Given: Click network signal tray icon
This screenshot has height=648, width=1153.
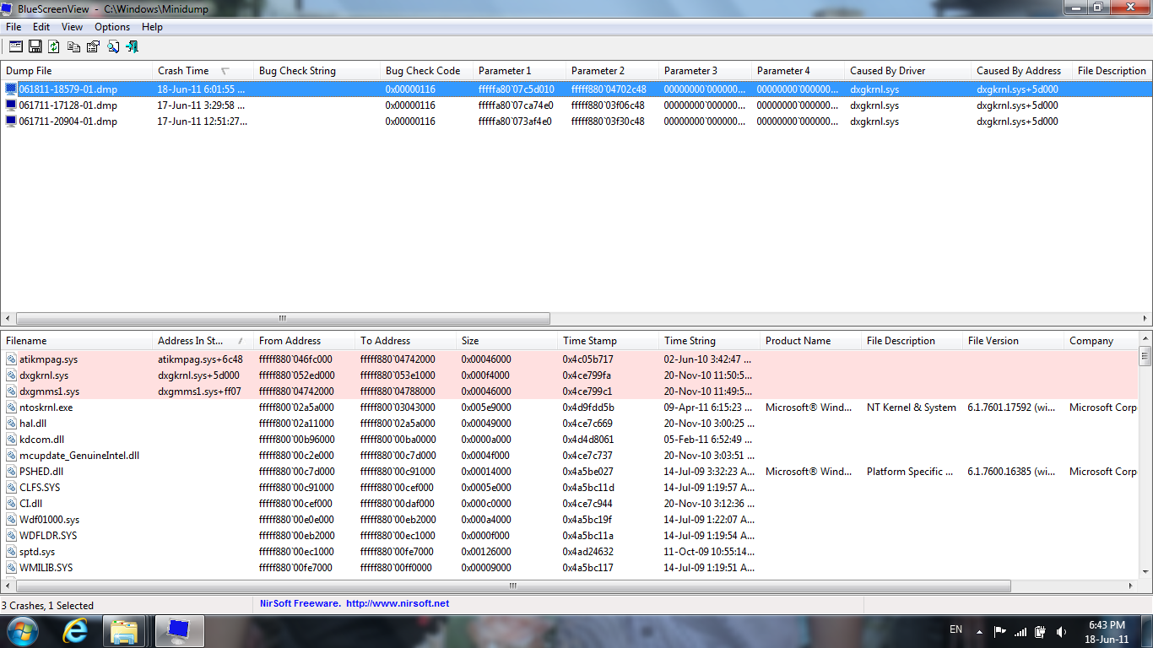Looking at the screenshot, I should tap(1020, 631).
